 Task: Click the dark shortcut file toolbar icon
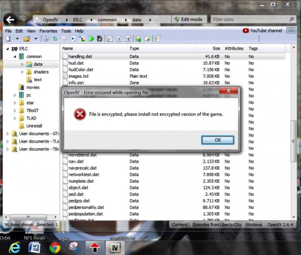pyautogui.click(x=100, y=39)
